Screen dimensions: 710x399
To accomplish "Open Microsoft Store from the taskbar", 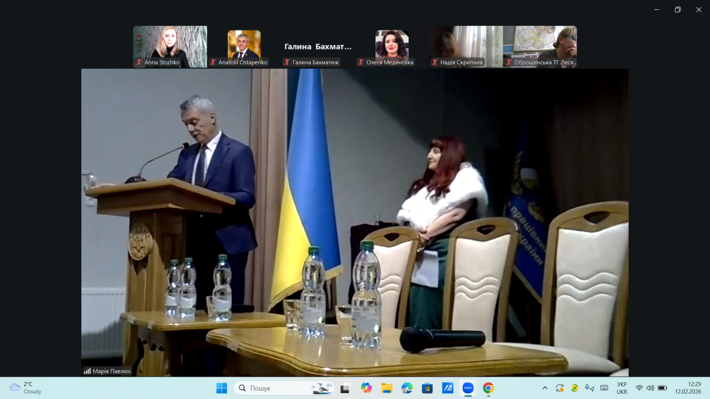I will pos(427,388).
